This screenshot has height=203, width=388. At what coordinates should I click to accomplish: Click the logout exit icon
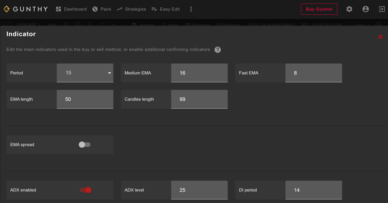click(382, 9)
